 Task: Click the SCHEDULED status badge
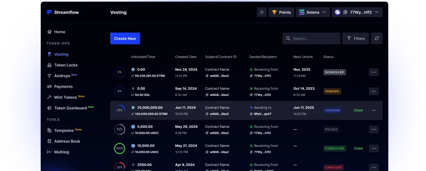pyautogui.click(x=334, y=72)
